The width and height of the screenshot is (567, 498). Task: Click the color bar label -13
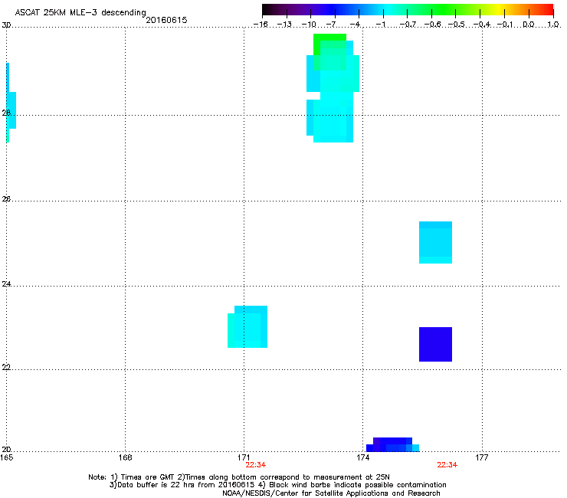284,25
